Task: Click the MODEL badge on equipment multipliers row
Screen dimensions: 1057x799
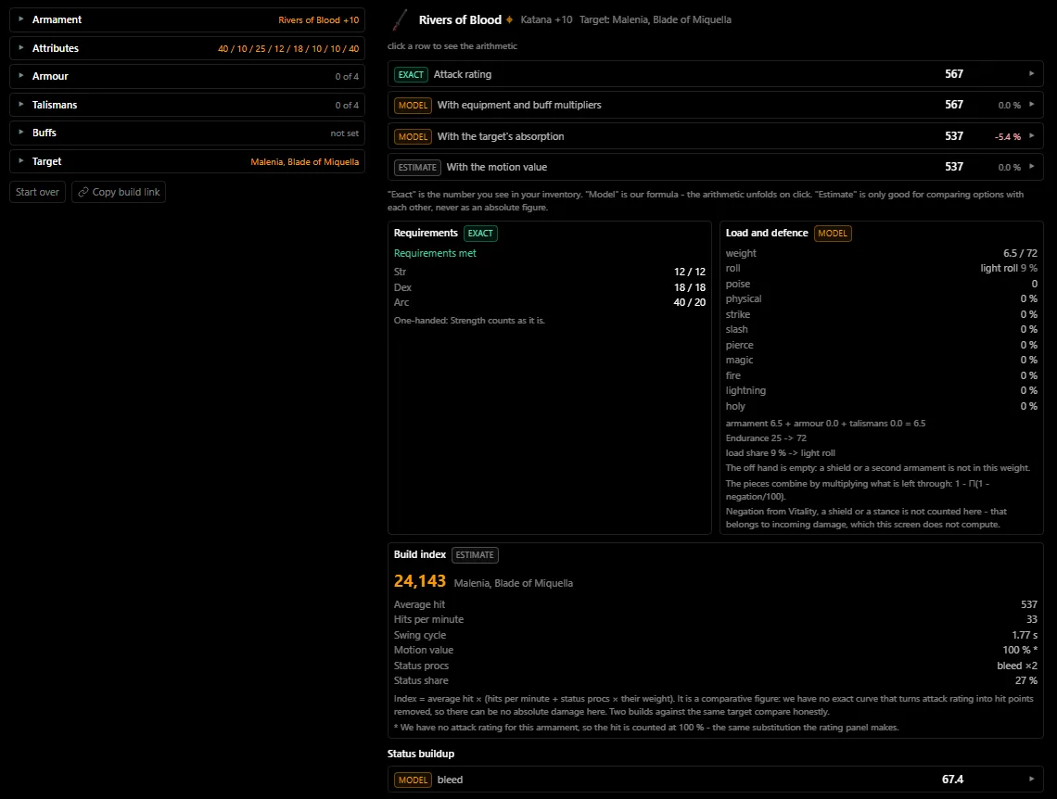Action: point(413,105)
